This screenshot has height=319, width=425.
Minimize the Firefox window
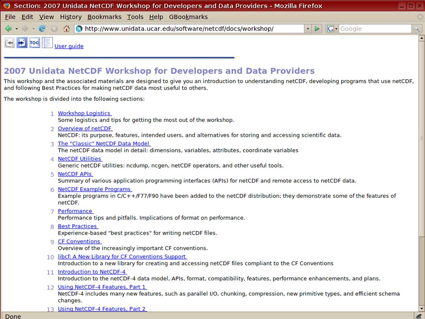pos(402,6)
